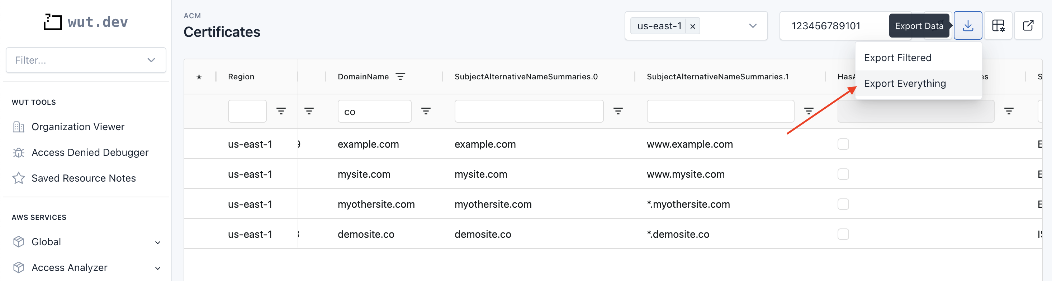Click the *.myothersite.com cell
1052x281 pixels.
coord(688,205)
